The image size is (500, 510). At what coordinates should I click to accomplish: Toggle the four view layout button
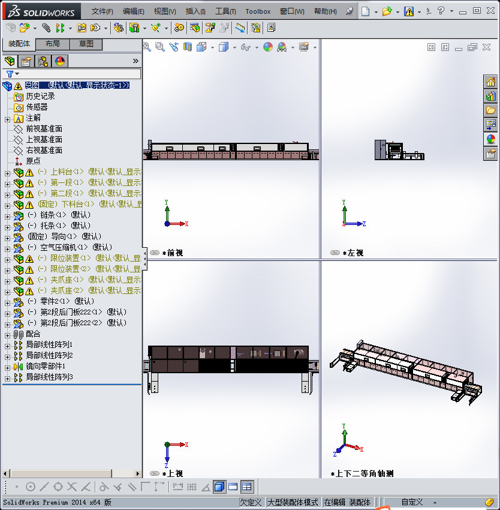(247, 487)
